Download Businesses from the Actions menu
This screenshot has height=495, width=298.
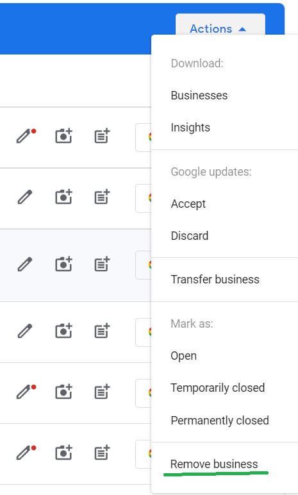[199, 96]
